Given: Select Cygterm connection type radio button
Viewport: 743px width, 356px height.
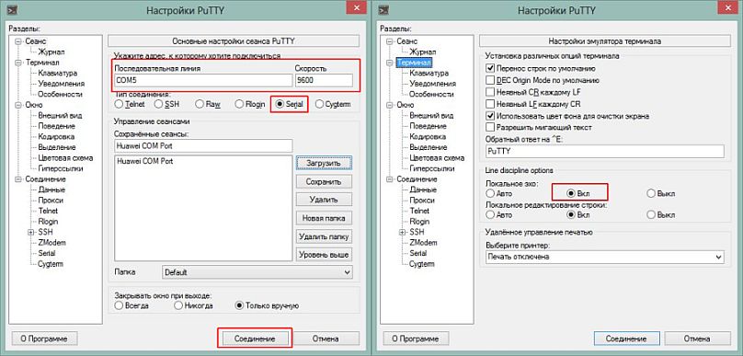Looking at the screenshot, I should 320,104.
